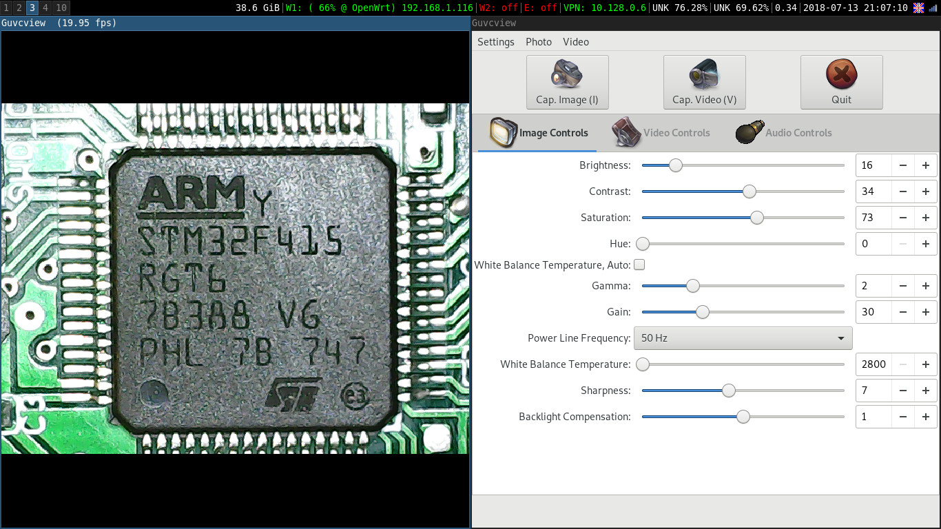941x529 pixels.
Task: Click the Cap. Video camcorder icon
Action: pyautogui.click(x=704, y=74)
